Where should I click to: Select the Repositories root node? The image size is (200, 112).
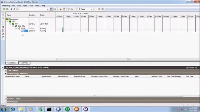click(13, 19)
